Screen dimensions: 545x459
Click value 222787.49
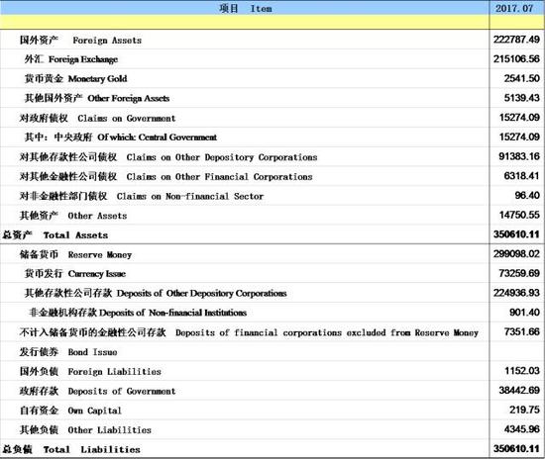(516, 40)
